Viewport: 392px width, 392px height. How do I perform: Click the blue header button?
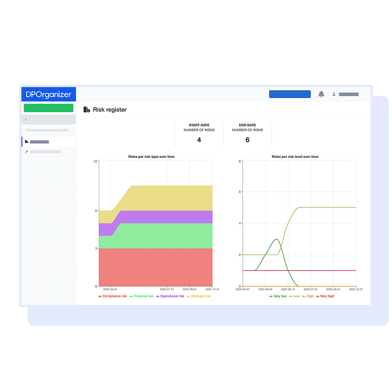click(290, 94)
